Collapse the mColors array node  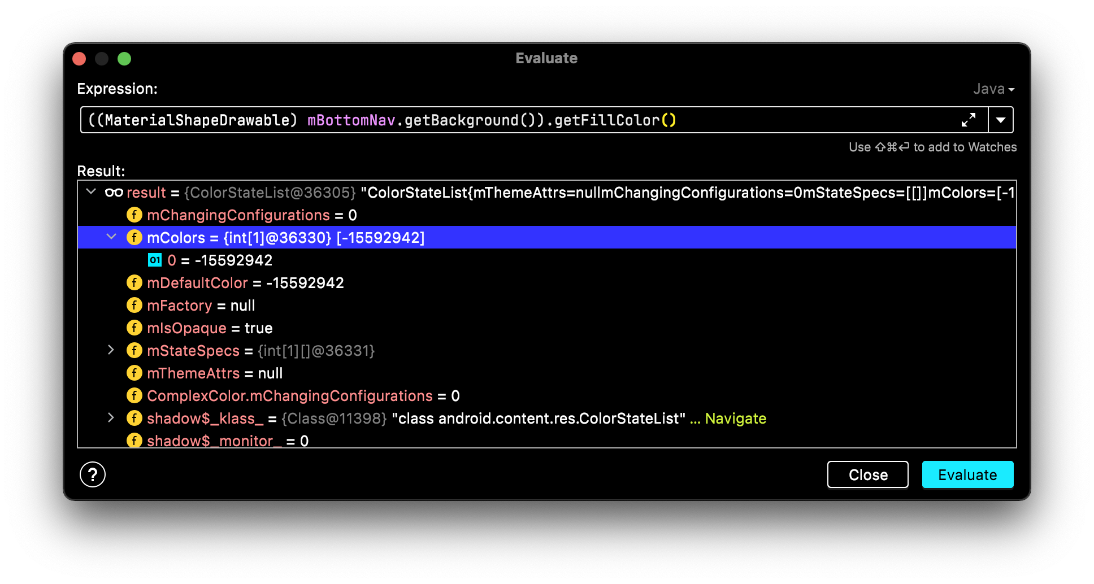pyautogui.click(x=111, y=237)
